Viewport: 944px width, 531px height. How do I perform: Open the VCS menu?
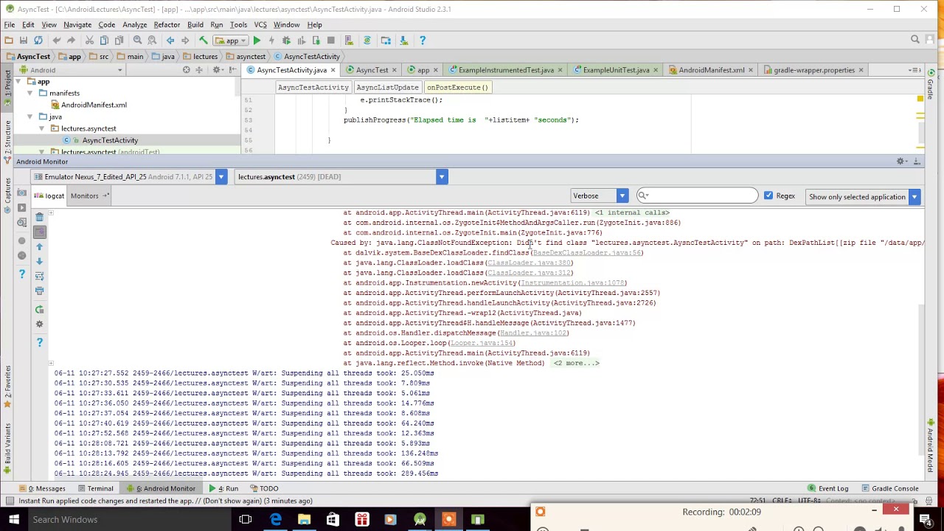(260, 24)
